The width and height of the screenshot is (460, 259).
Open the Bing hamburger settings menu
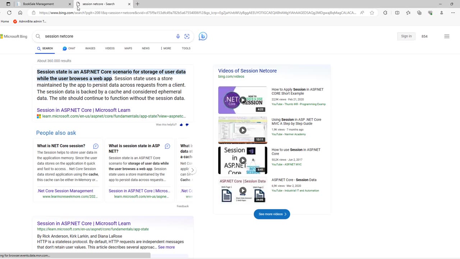click(x=447, y=36)
